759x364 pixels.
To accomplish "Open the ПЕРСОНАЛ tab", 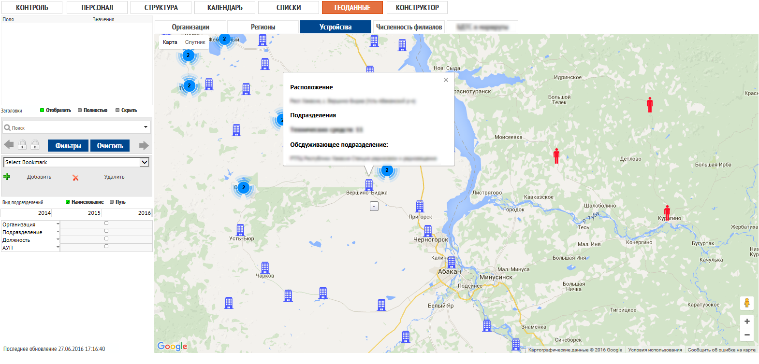I will point(97,8).
